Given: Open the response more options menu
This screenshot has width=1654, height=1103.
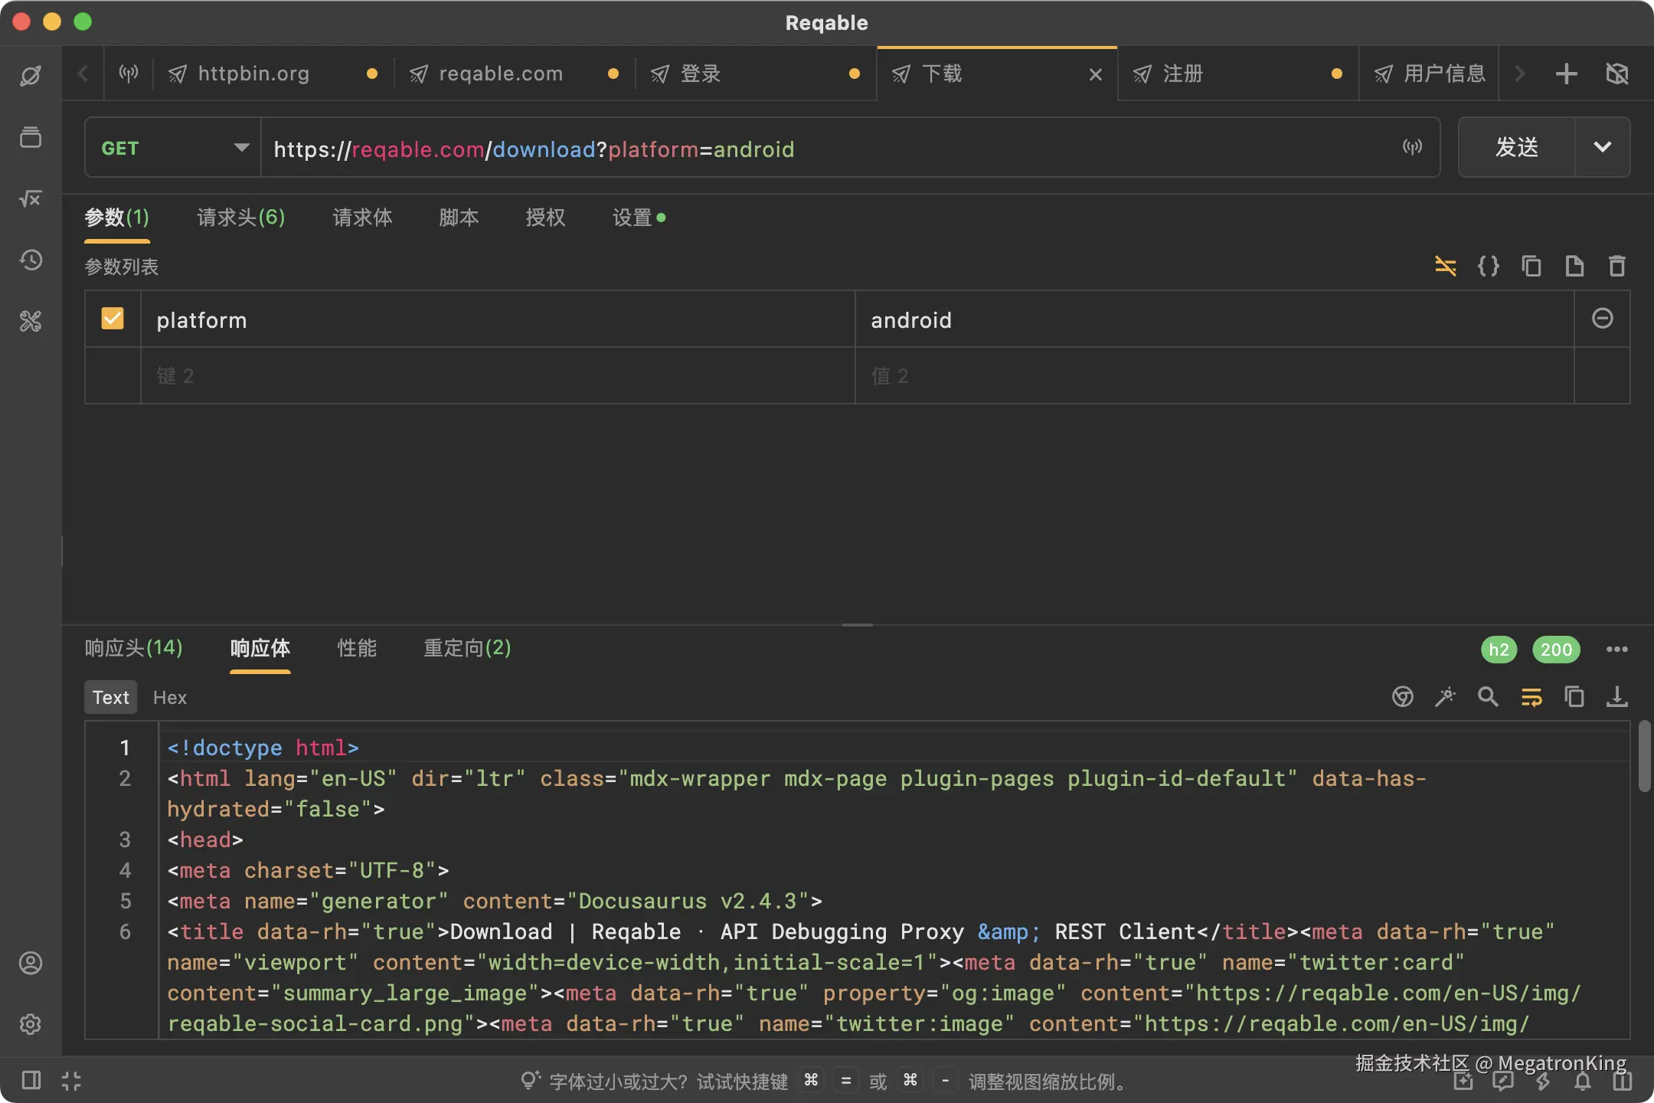Looking at the screenshot, I should pyautogui.click(x=1616, y=650).
